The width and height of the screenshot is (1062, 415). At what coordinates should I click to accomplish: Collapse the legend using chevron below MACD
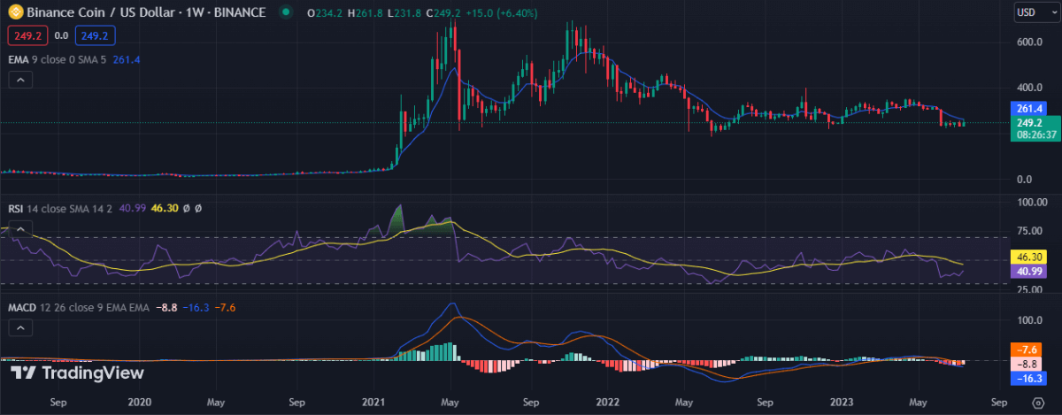point(20,327)
